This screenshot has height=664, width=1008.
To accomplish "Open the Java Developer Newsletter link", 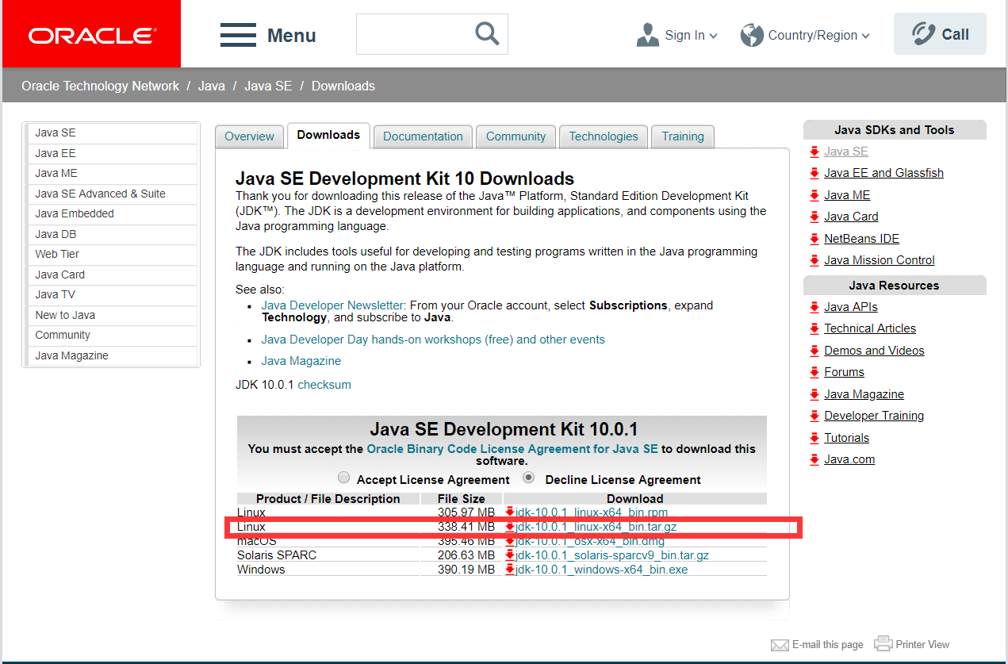I will pos(332,305).
